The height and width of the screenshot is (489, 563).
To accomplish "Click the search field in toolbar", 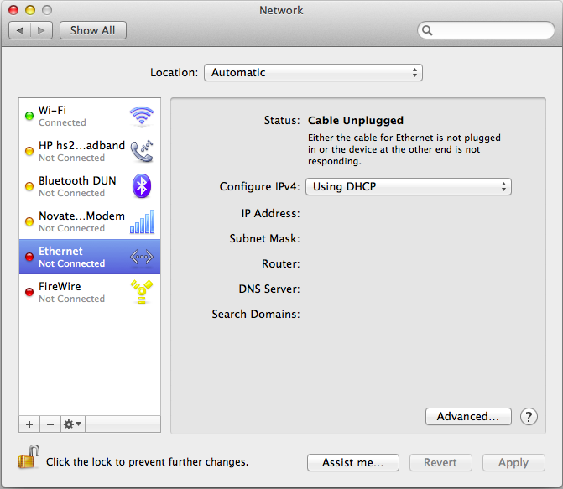I will pyautogui.click(x=485, y=31).
